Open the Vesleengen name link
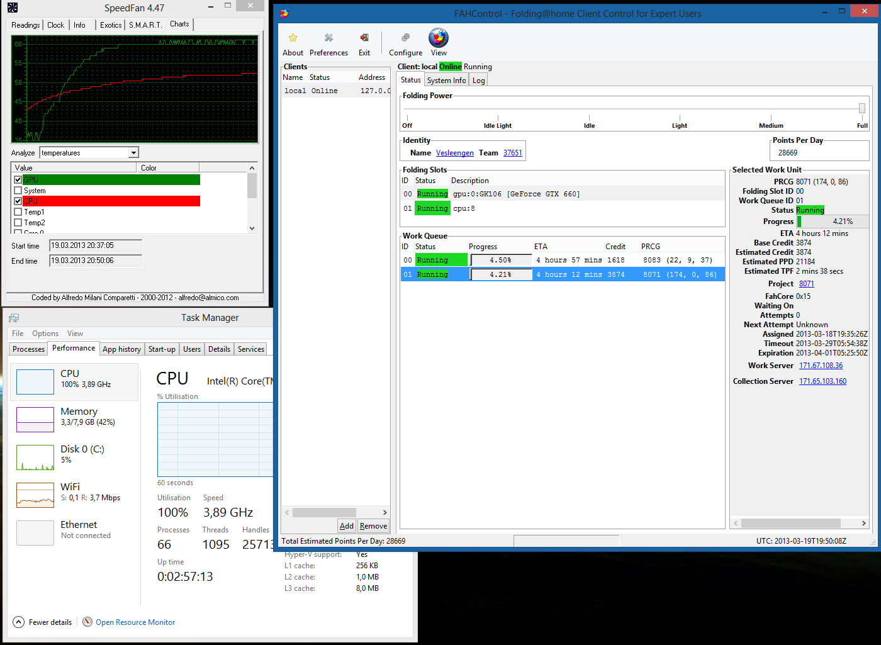This screenshot has width=881, height=645. coord(454,153)
